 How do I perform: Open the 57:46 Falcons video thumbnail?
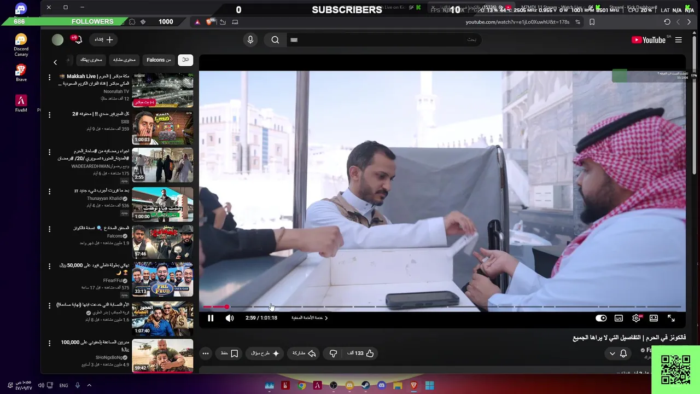(162, 241)
